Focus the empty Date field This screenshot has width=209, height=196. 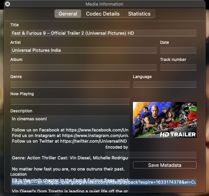178,50
